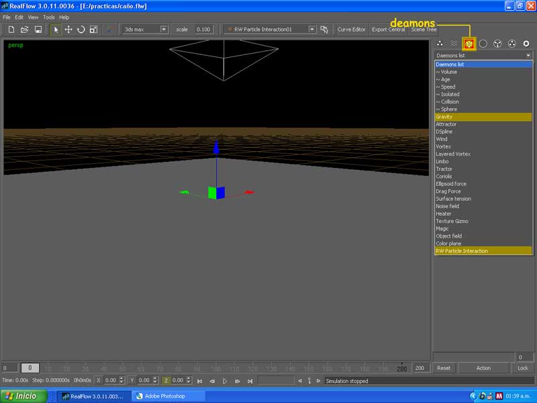Click the Action button
The image size is (537, 403).
(483, 368)
